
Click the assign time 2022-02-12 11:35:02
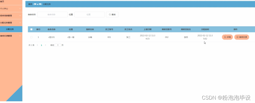[205, 37]
